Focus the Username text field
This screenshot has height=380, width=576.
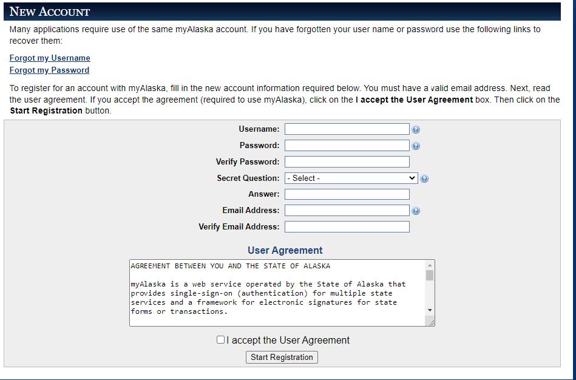click(347, 129)
